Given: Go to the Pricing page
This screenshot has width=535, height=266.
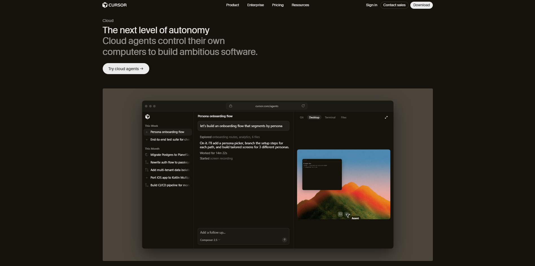Looking at the screenshot, I should [278, 5].
